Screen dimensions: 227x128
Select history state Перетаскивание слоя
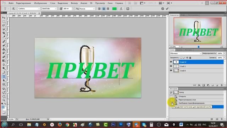pyautogui.click(x=187, y=100)
